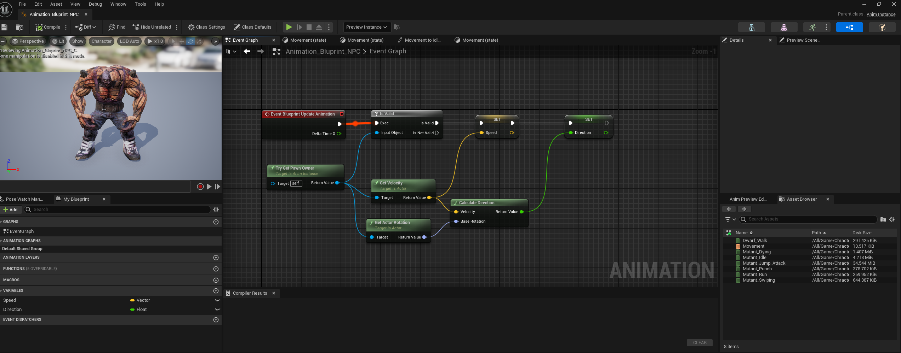901x353 pixels.
Task: Toggle the rotate gizmo in viewport toolbar
Action: 190,41
